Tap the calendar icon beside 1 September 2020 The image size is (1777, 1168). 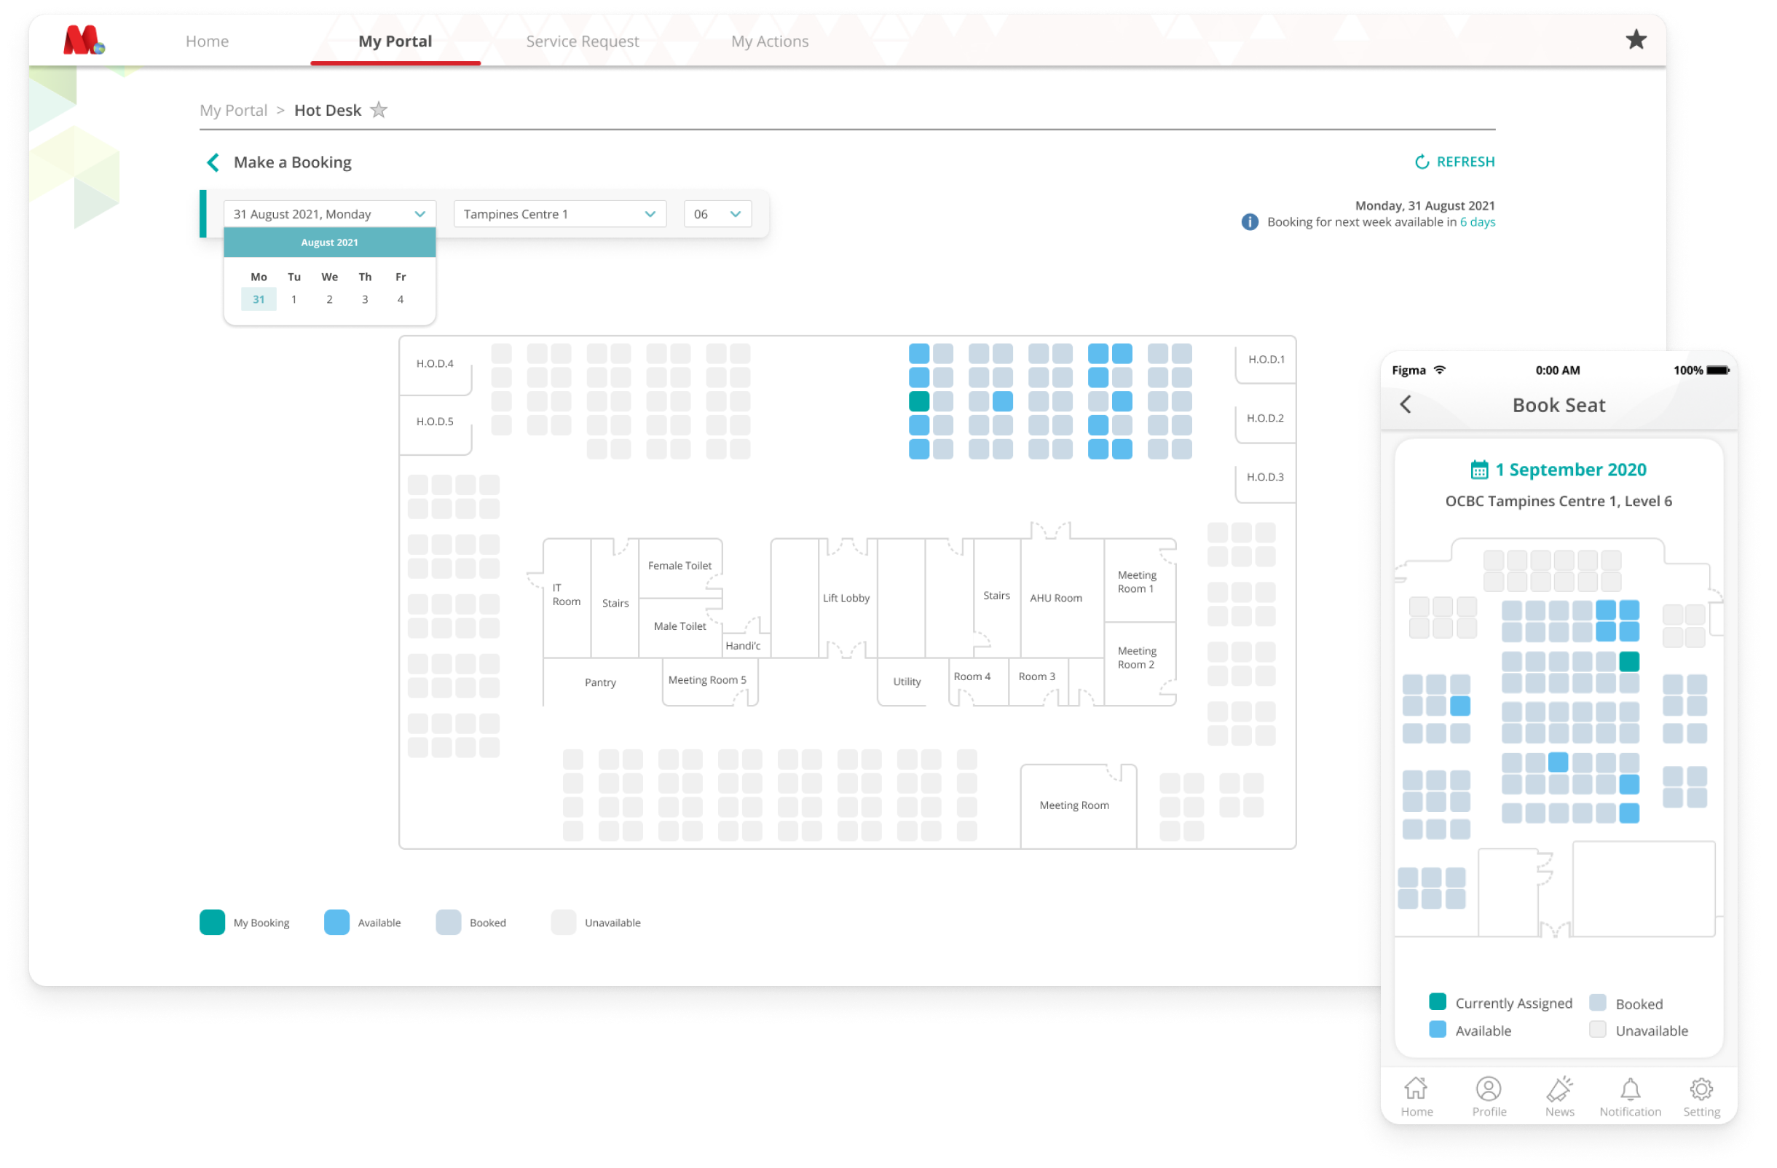coord(1478,470)
